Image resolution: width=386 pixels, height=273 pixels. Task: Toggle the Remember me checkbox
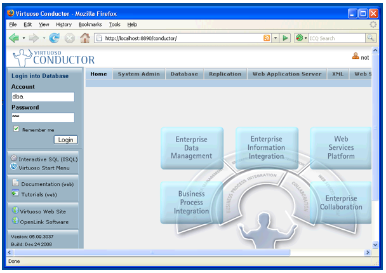(x=16, y=129)
